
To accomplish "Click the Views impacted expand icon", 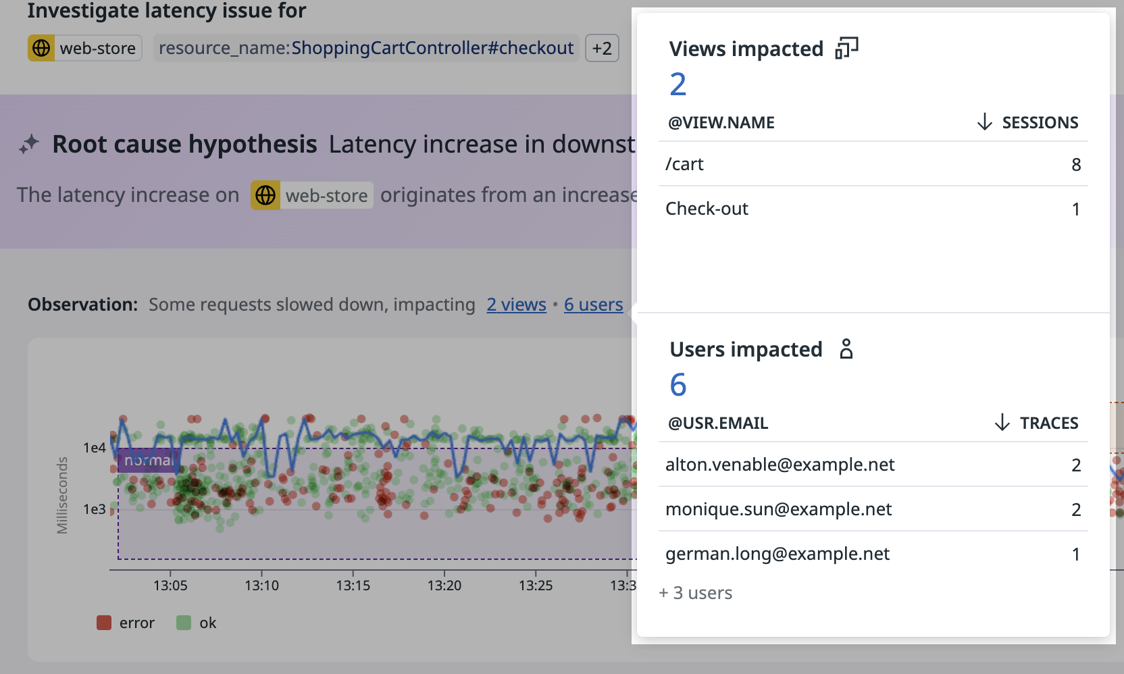I will point(846,49).
